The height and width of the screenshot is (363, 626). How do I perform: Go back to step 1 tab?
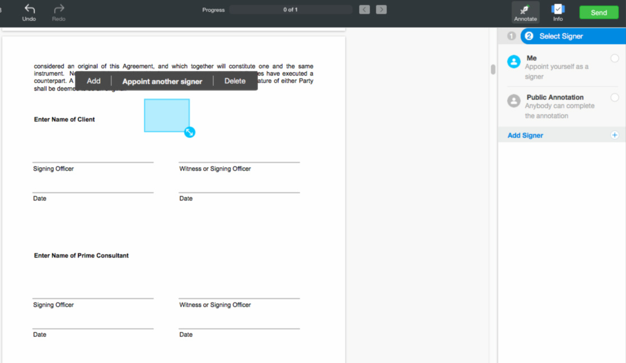point(511,36)
